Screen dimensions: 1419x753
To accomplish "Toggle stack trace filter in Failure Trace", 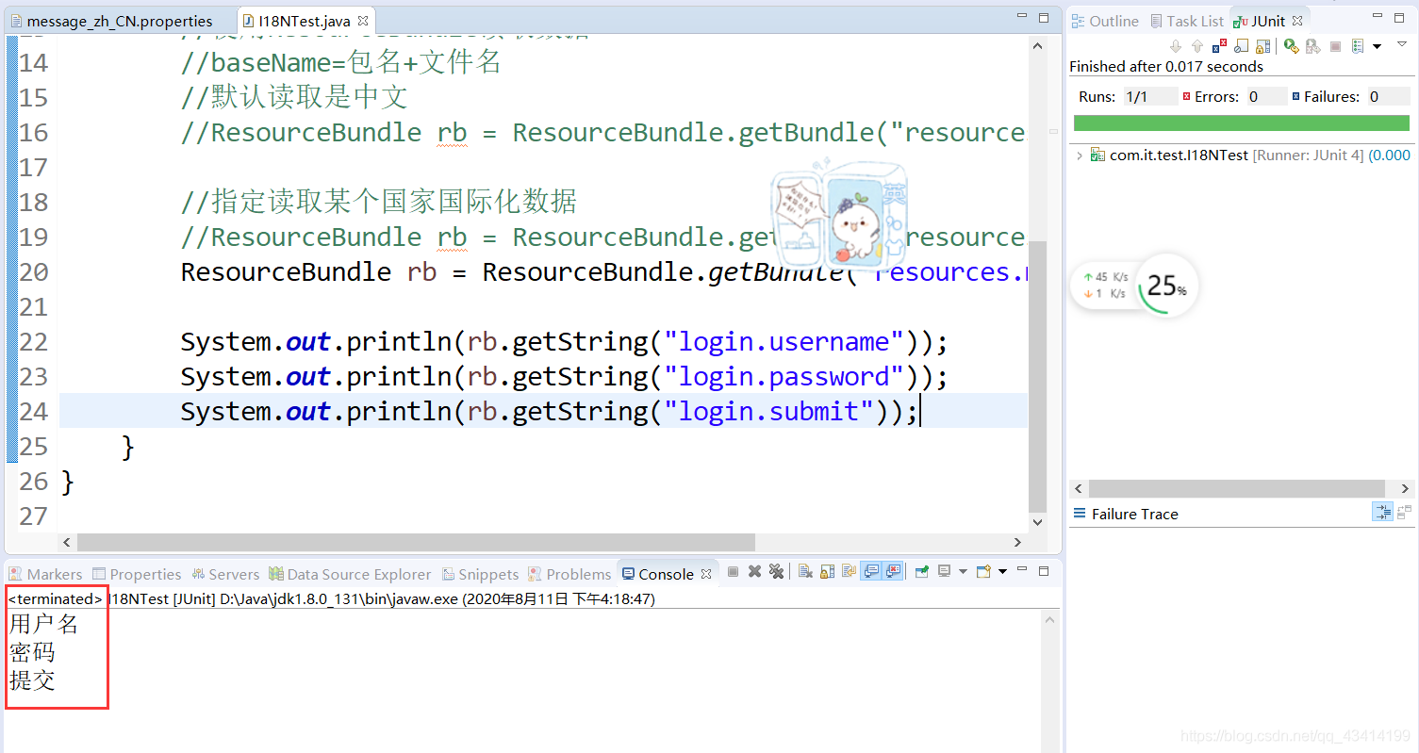I will (1382, 513).
